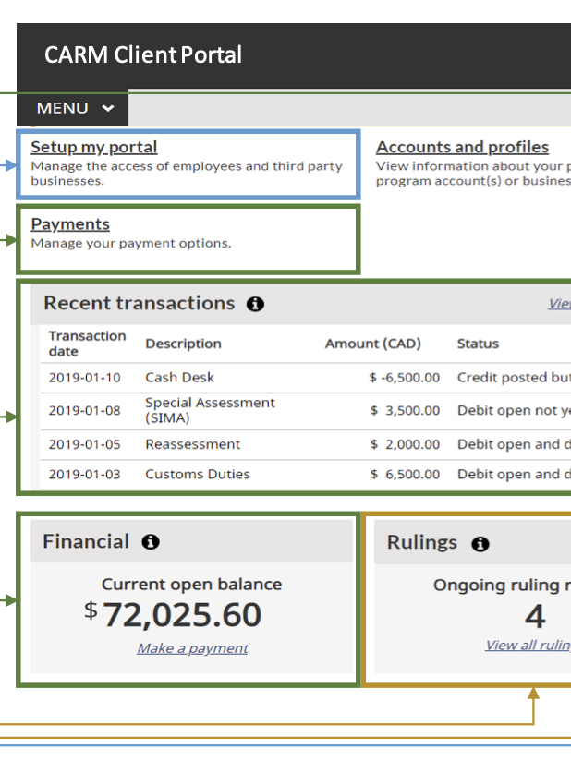Select the Special Assessment (SIMA) cell
The width and height of the screenshot is (571, 761).
(210, 410)
